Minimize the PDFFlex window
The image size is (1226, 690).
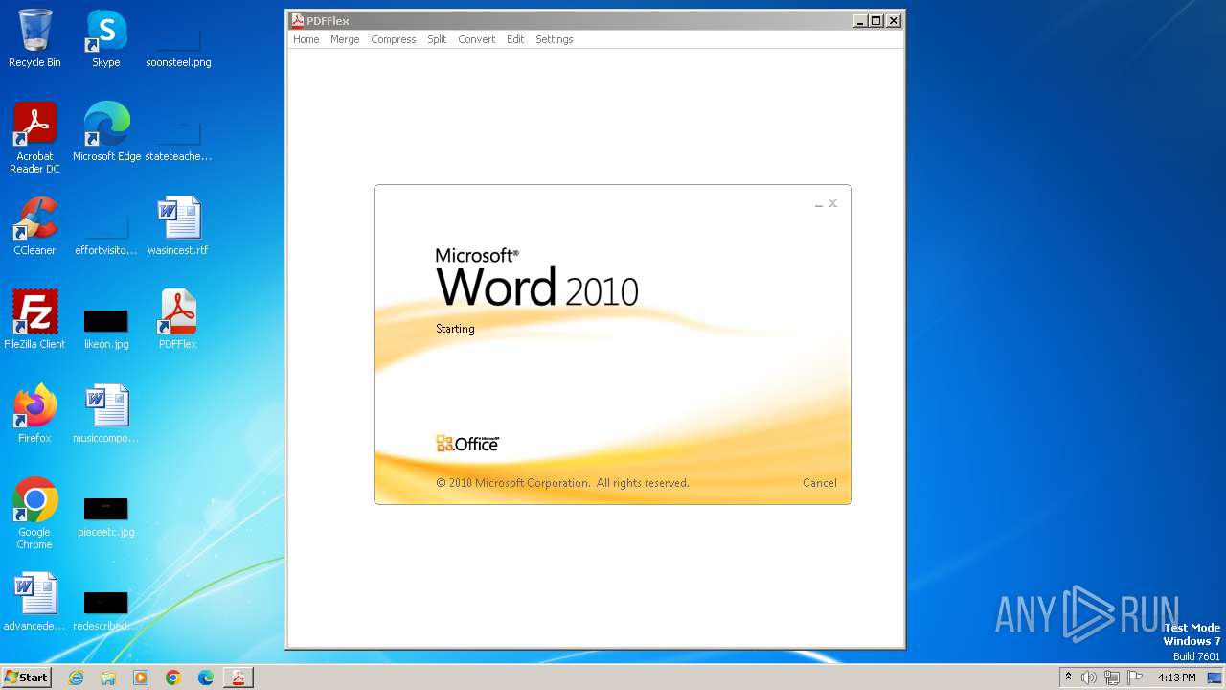pyautogui.click(x=860, y=20)
